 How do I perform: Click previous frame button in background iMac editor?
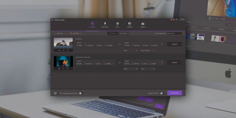(x=213, y=18)
